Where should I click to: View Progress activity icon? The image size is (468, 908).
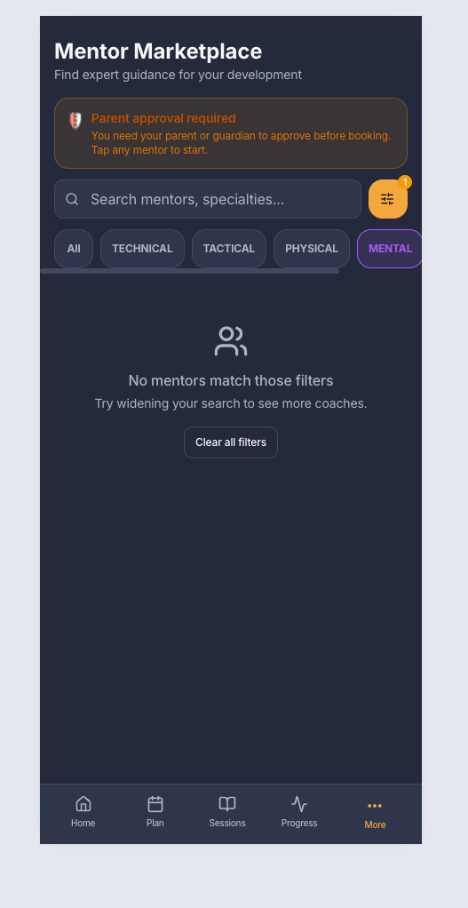[299, 804]
